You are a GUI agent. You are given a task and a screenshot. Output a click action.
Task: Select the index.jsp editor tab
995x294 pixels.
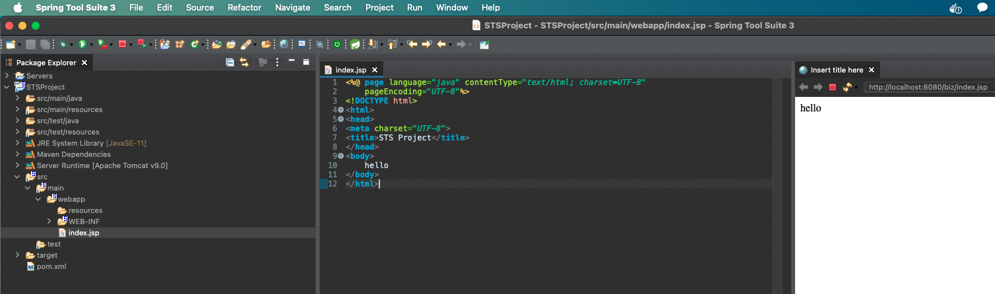pos(350,69)
